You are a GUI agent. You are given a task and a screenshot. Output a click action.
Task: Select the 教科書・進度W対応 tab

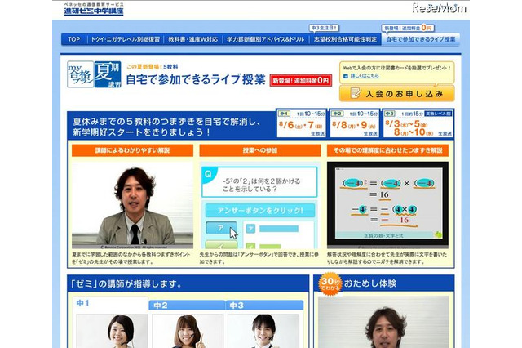[x=192, y=39]
